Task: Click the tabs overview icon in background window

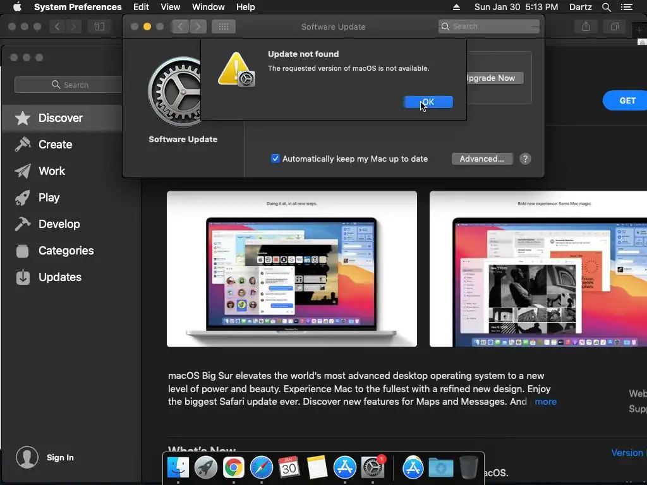Action: [614, 27]
